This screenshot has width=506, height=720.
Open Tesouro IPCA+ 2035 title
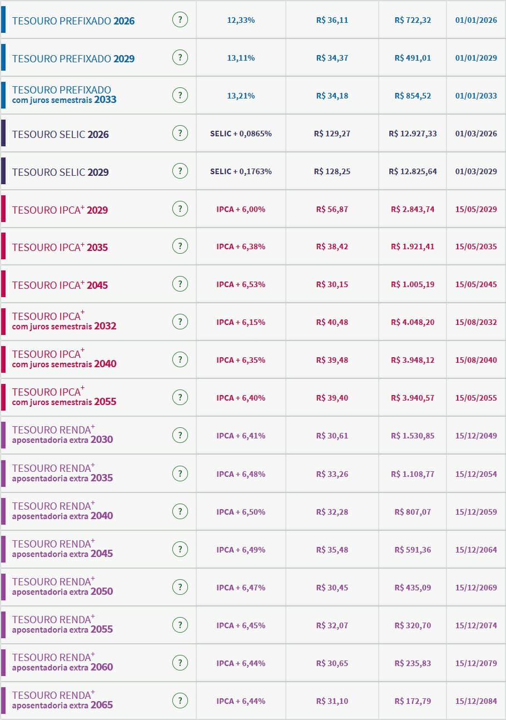coord(60,248)
